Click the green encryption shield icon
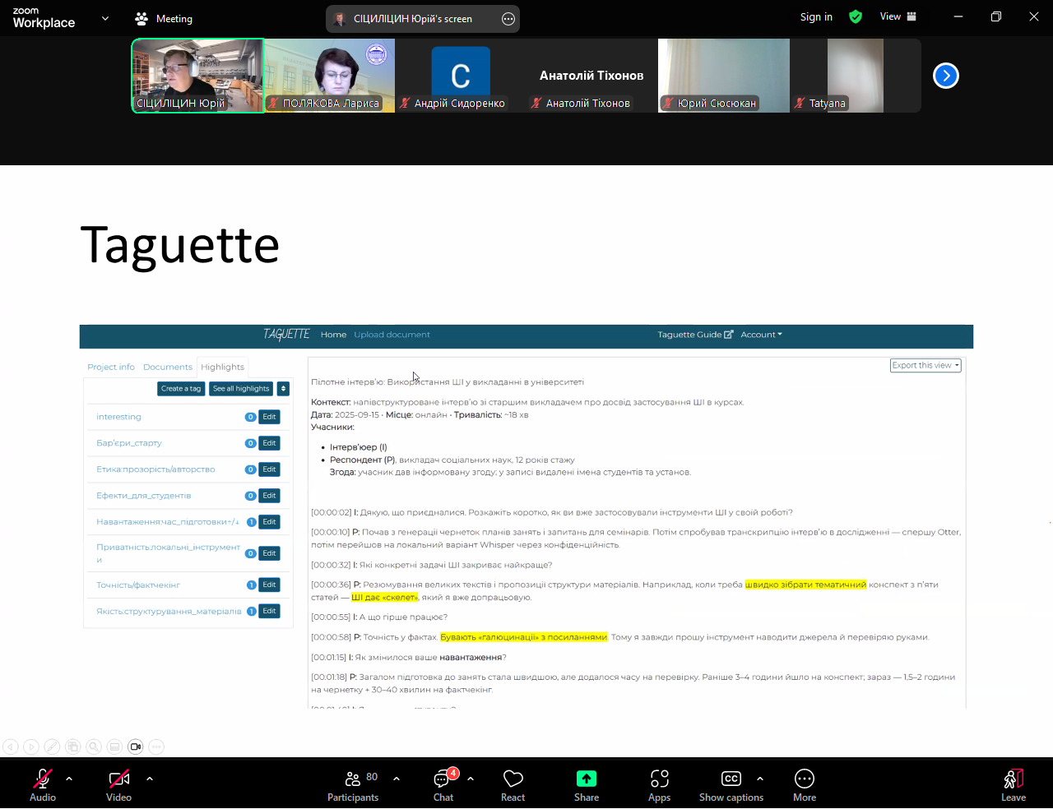1053x809 pixels. 856,16
